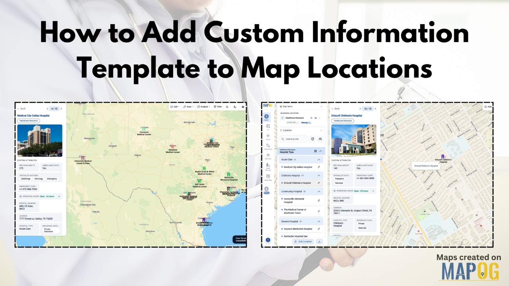This screenshot has height=286, width=509.
Task: Go to previous location before 4 / 15
Action: pos(48,109)
